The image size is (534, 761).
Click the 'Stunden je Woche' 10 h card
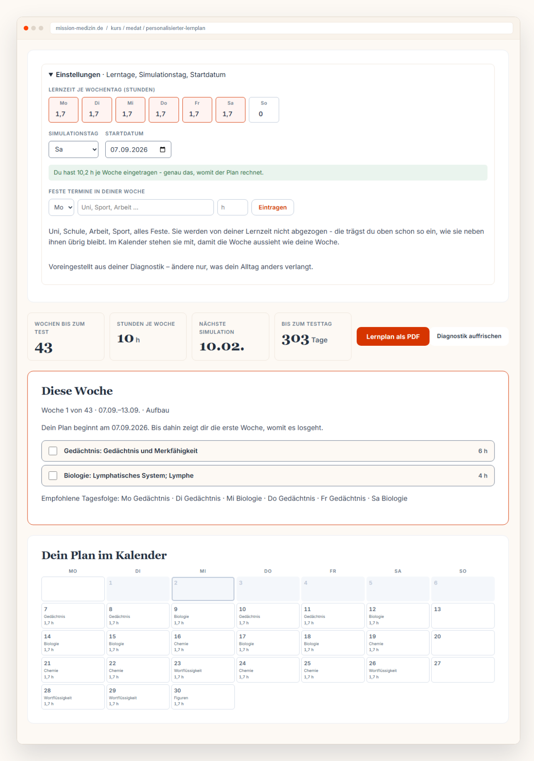click(148, 337)
